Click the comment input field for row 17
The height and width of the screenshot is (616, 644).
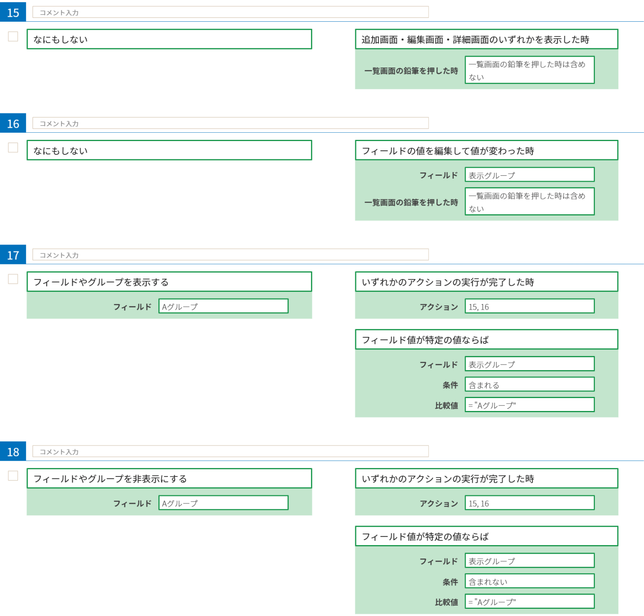230,255
